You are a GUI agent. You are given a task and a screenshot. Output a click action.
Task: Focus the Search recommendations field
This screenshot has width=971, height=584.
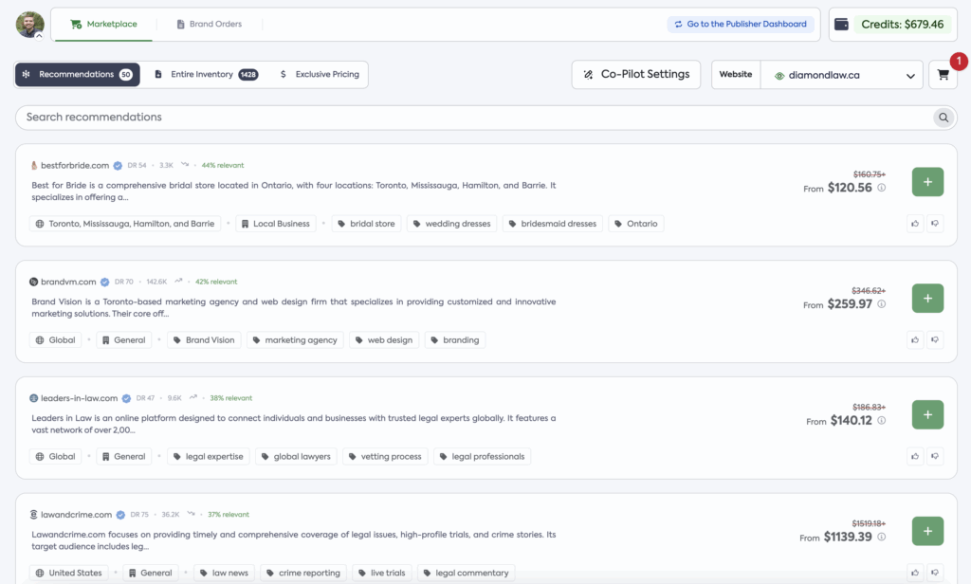486,118
